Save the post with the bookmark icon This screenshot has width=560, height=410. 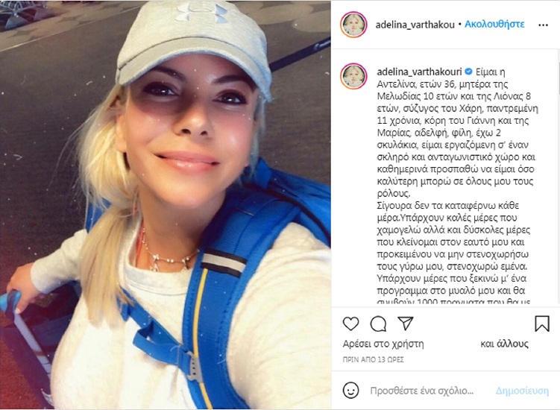tap(542, 324)
